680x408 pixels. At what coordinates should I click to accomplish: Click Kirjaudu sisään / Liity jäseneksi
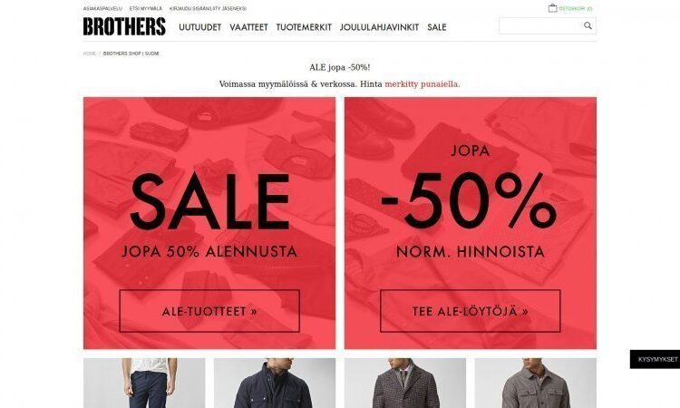tap(208, 9)
